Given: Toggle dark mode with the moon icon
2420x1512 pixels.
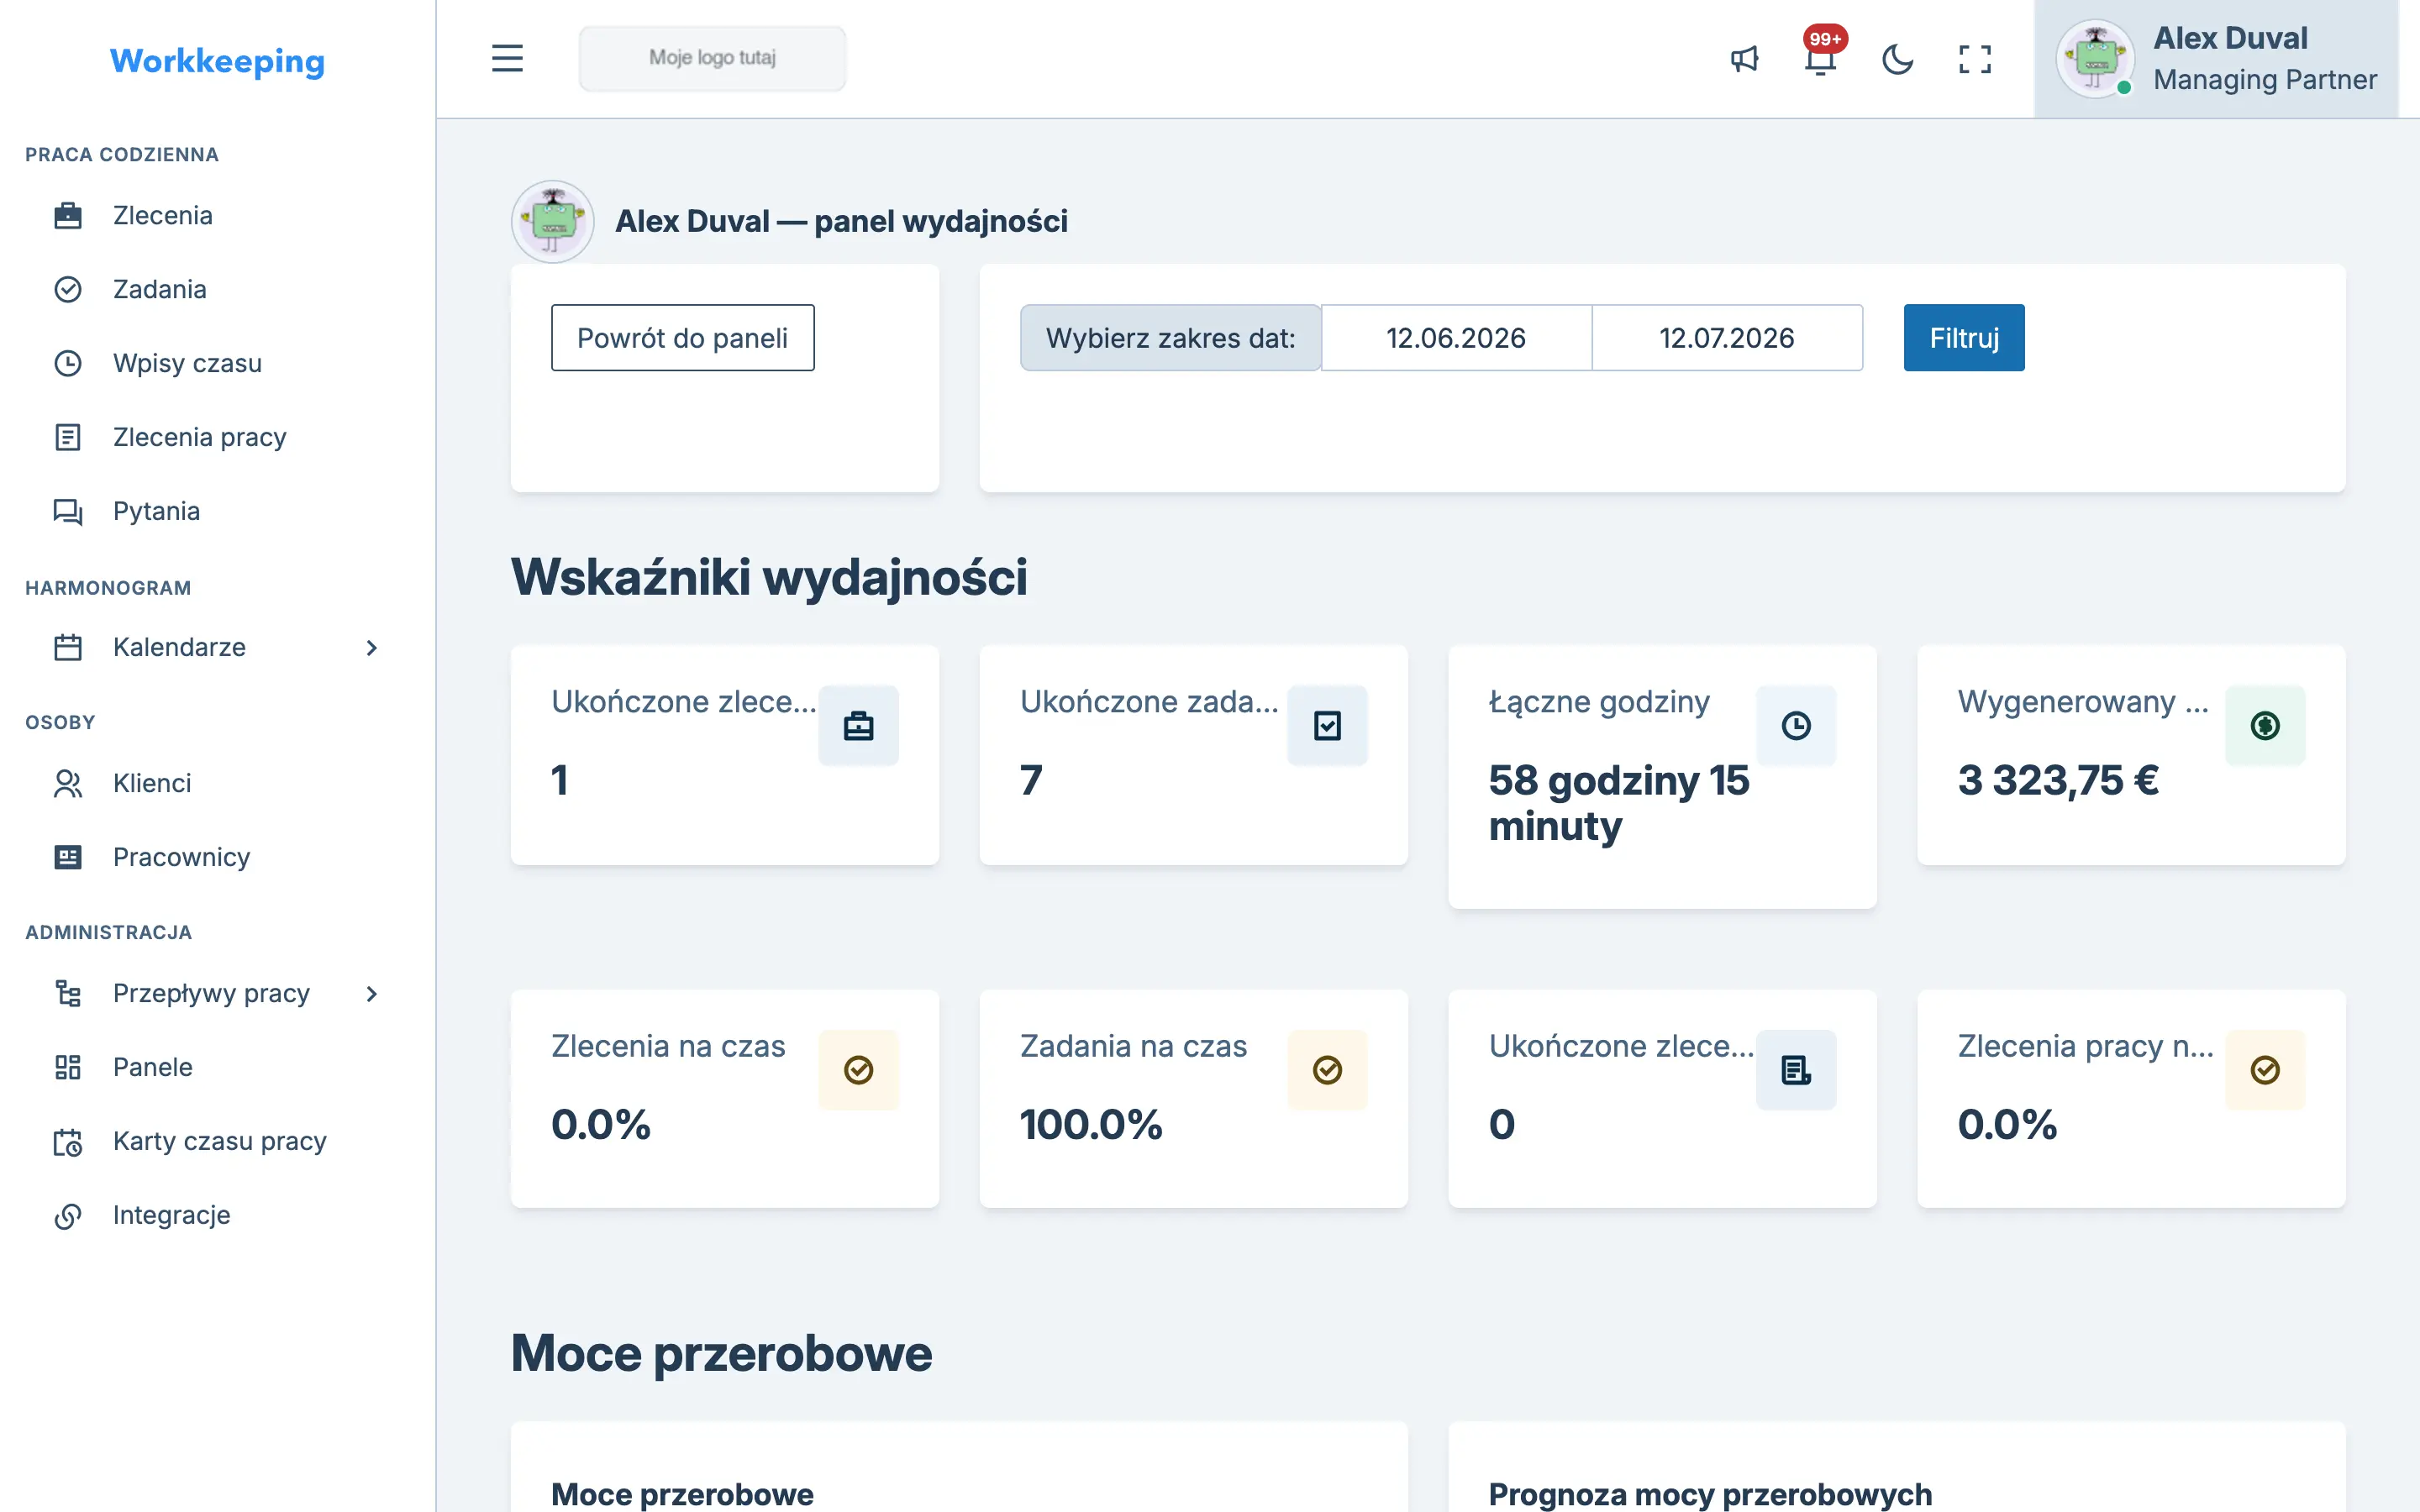Looking at the screenshot, I should (1897, 59).
